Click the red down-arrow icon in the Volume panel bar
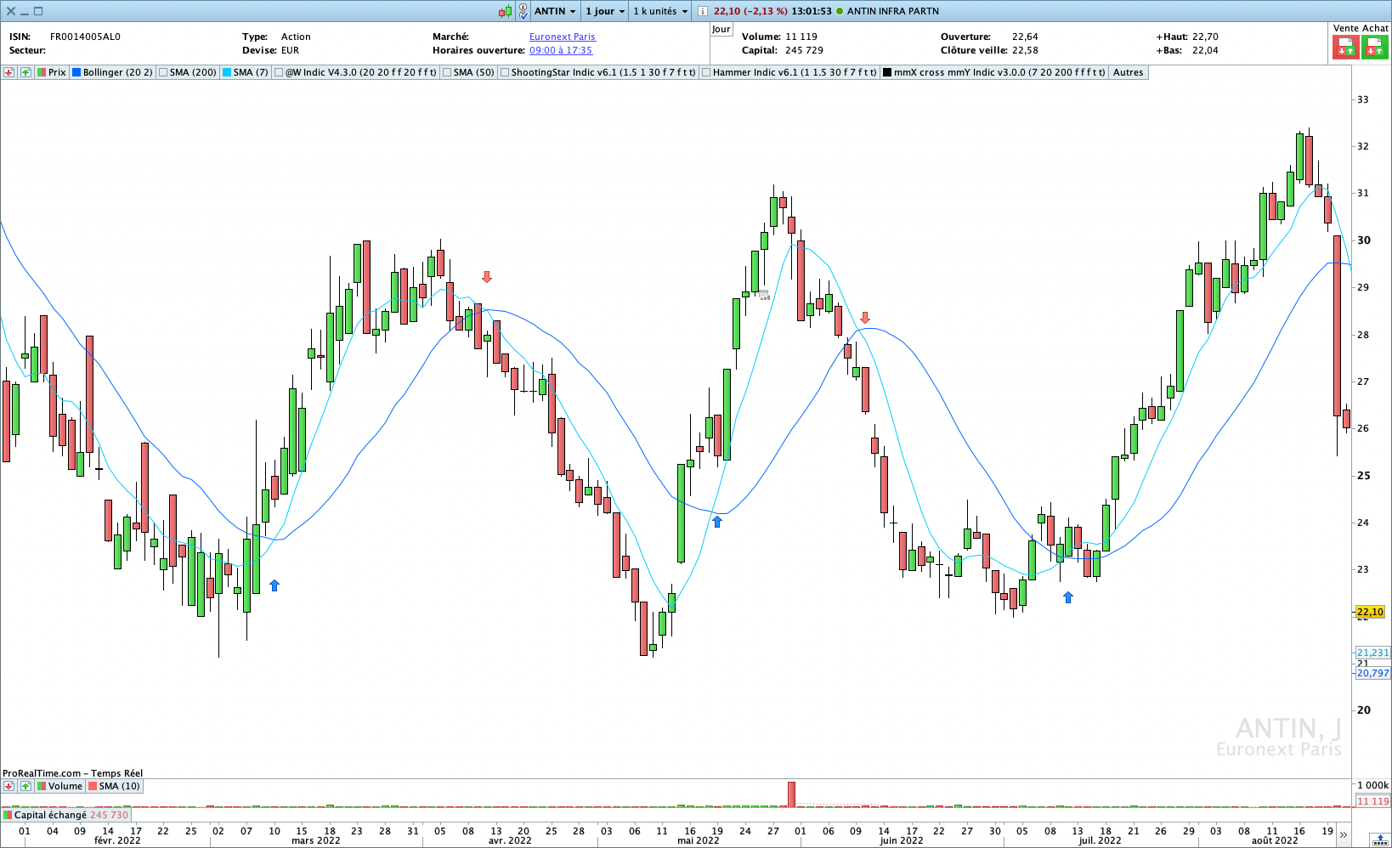Viewport: 1392px width, 848px height. [8, 786]
